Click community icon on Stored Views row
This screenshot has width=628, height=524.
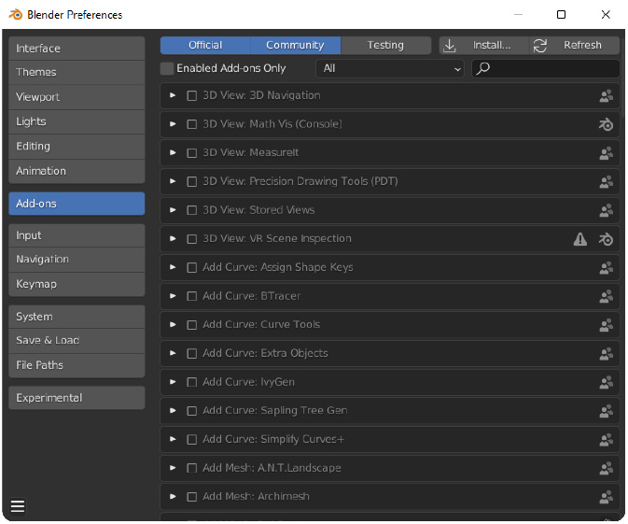pyautogui.click(x=606, y=210)
